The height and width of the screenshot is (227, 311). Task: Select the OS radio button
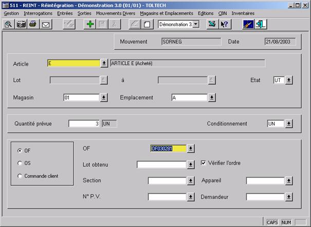[20, 163]
